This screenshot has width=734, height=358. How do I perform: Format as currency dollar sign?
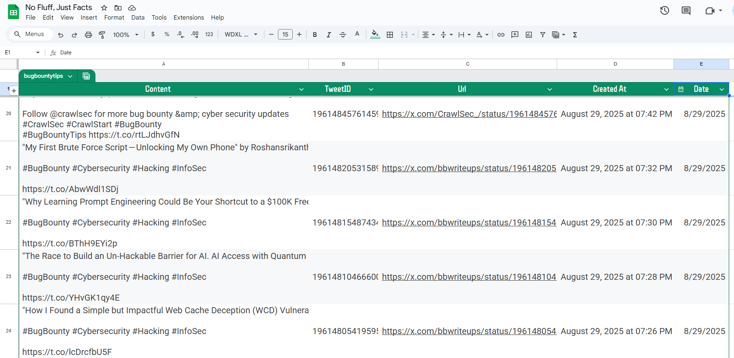(153, 34)
